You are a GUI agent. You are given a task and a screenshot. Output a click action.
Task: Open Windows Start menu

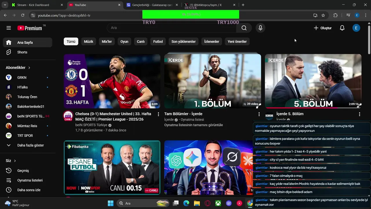[111, 203]
